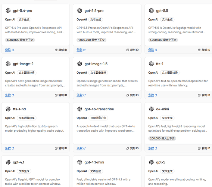
Task: Open the terms link for gpt-image-1.5
Action: pyautogui.click(x=81, y=95)
